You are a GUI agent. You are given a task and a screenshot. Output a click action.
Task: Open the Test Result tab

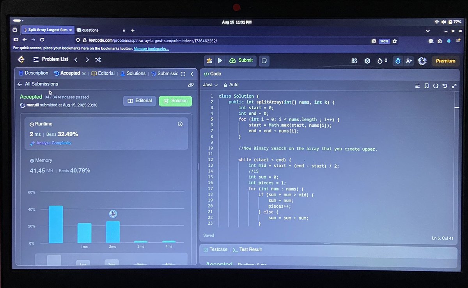click(x=247, y=249)
